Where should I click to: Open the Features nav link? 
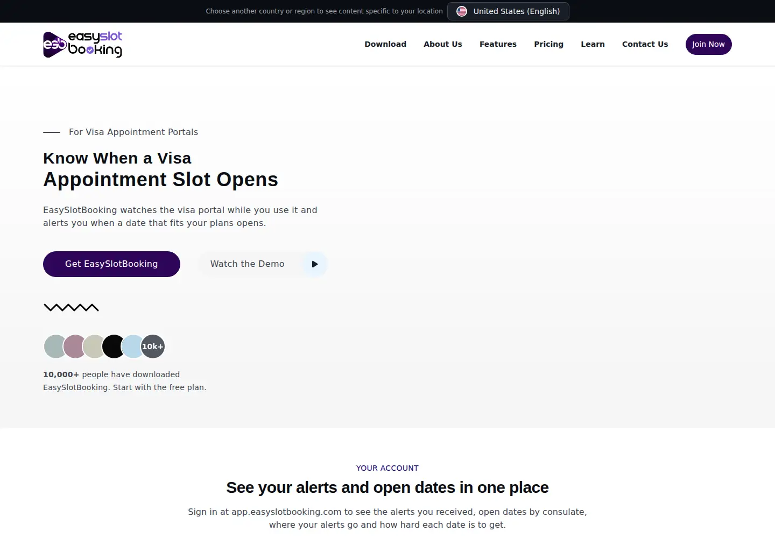(x=498, y=44)
